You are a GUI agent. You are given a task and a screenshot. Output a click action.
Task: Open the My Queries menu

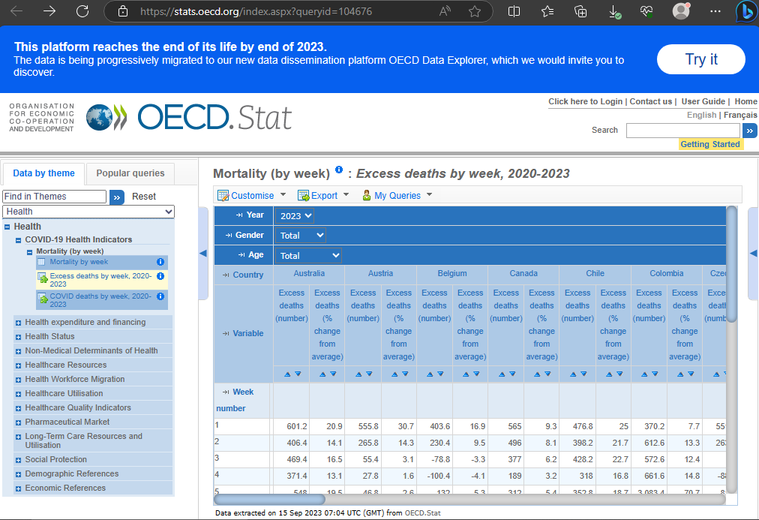click(397, 196)
